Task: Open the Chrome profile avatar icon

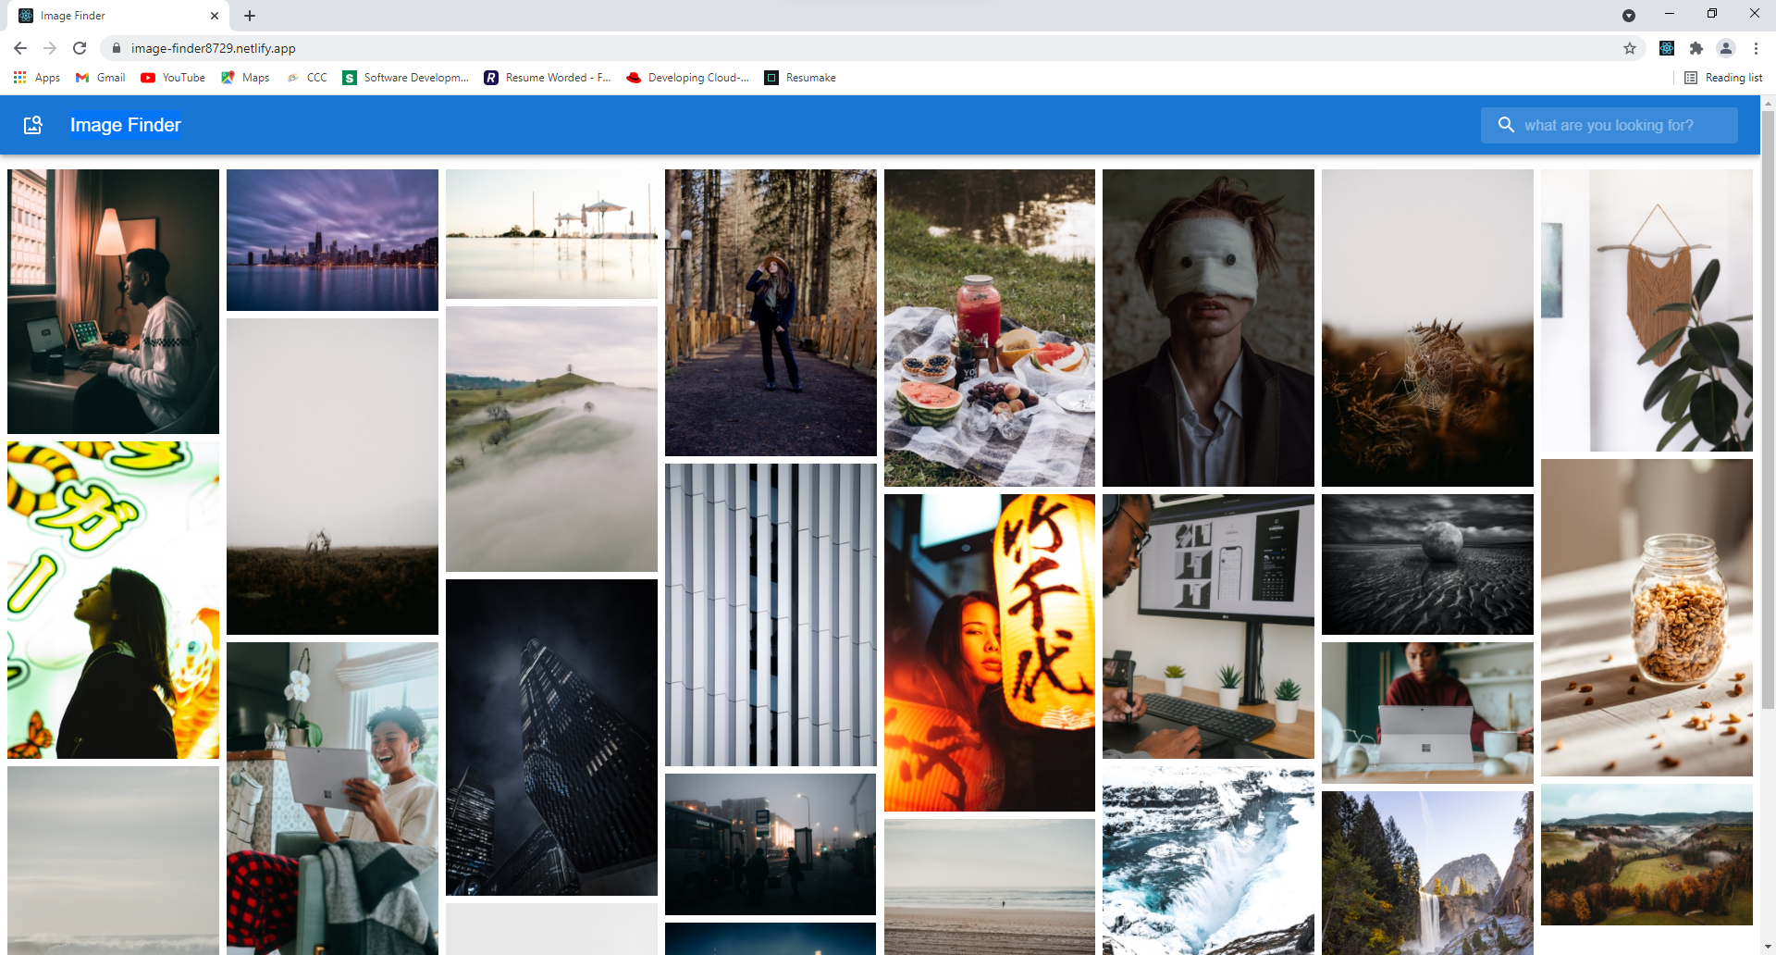Action: (1726, 48)
